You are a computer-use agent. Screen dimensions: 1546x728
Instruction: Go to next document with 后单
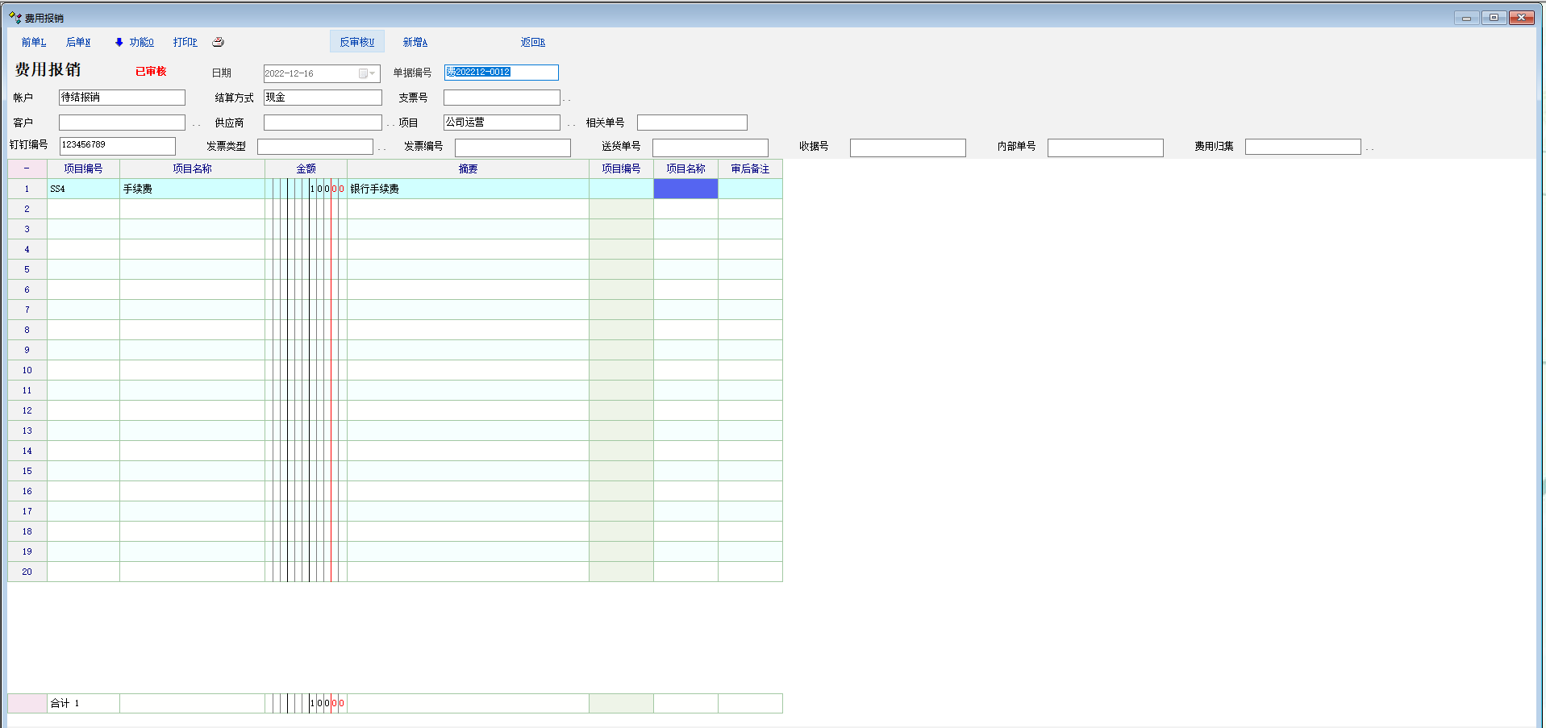(x=78, y=42)
